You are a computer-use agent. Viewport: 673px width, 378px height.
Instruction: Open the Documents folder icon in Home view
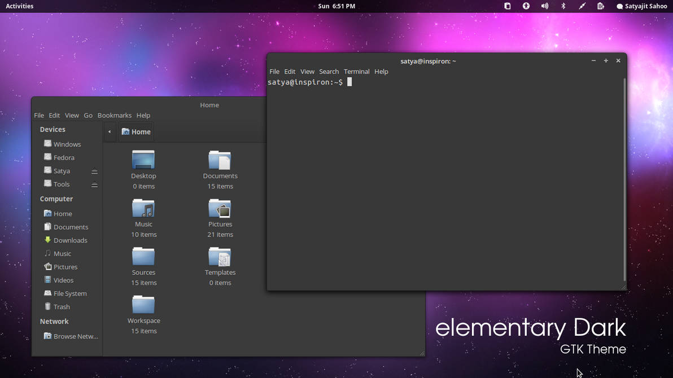[x=220, y=160]
